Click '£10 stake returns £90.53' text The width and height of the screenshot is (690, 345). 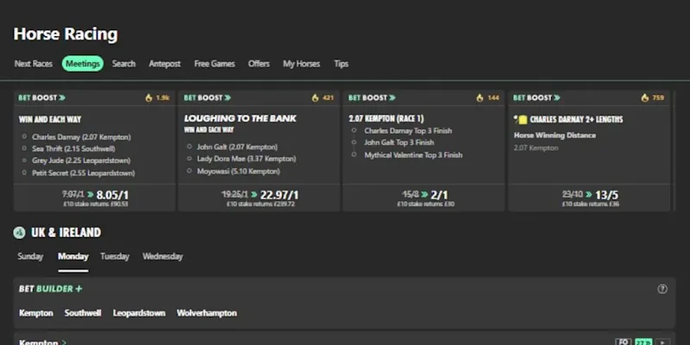[96, 204]
